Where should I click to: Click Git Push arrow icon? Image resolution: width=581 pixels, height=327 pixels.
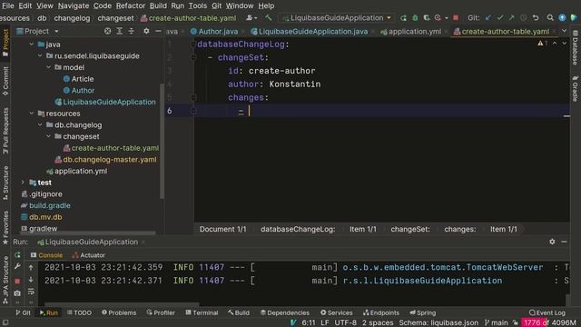512,18
